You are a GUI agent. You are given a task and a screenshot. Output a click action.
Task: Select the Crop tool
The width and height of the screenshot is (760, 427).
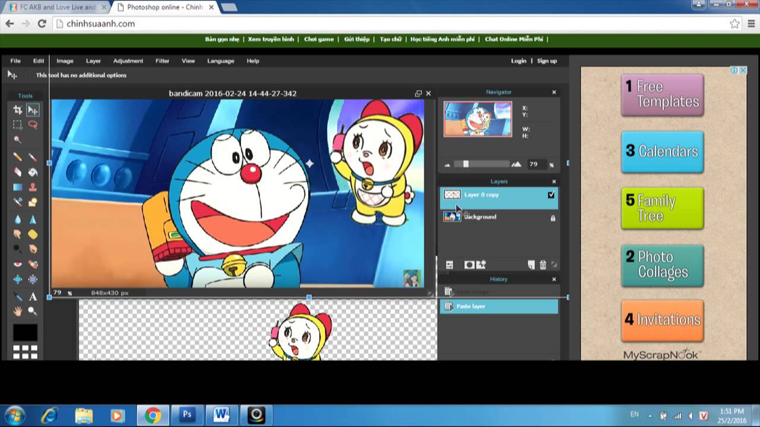(18, 110)
